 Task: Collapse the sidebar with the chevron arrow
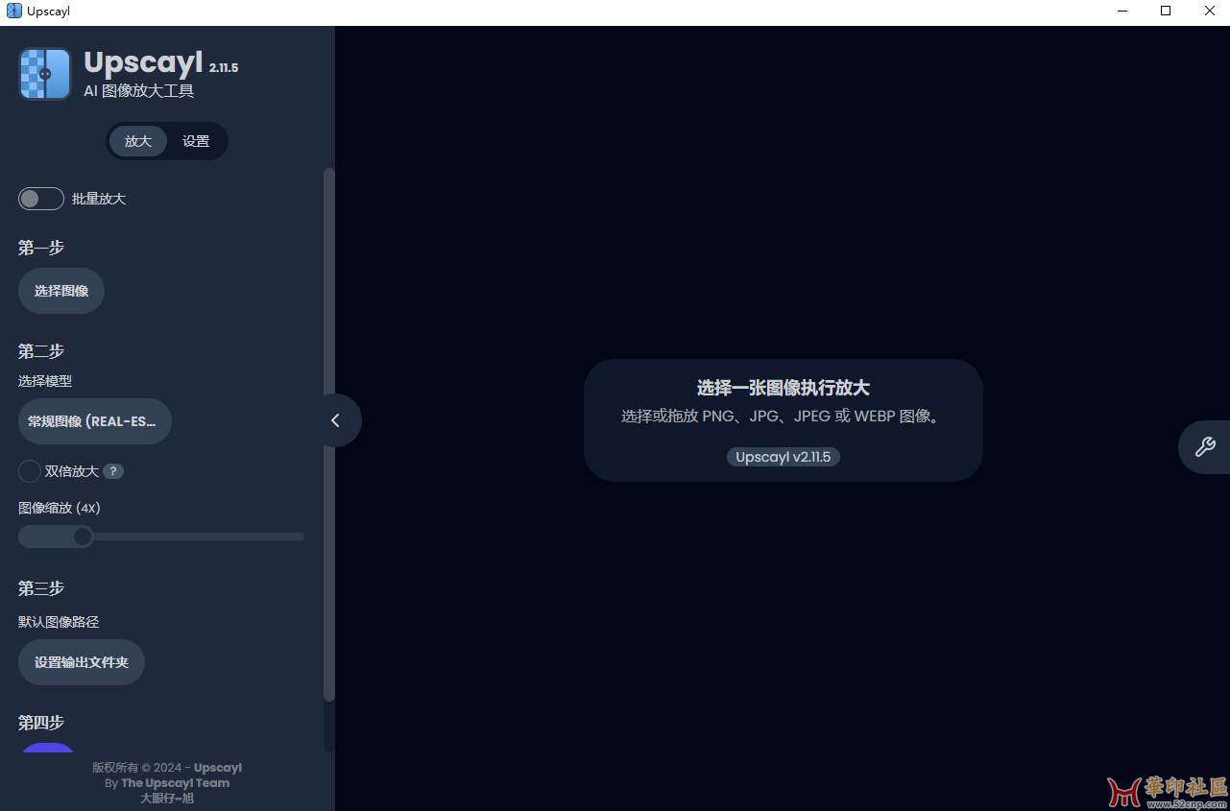[x=335, y=420]
